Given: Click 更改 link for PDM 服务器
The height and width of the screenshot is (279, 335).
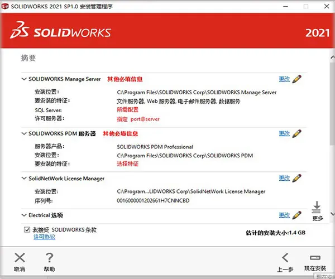Looking at the screenshot, I should click(284, 133).
